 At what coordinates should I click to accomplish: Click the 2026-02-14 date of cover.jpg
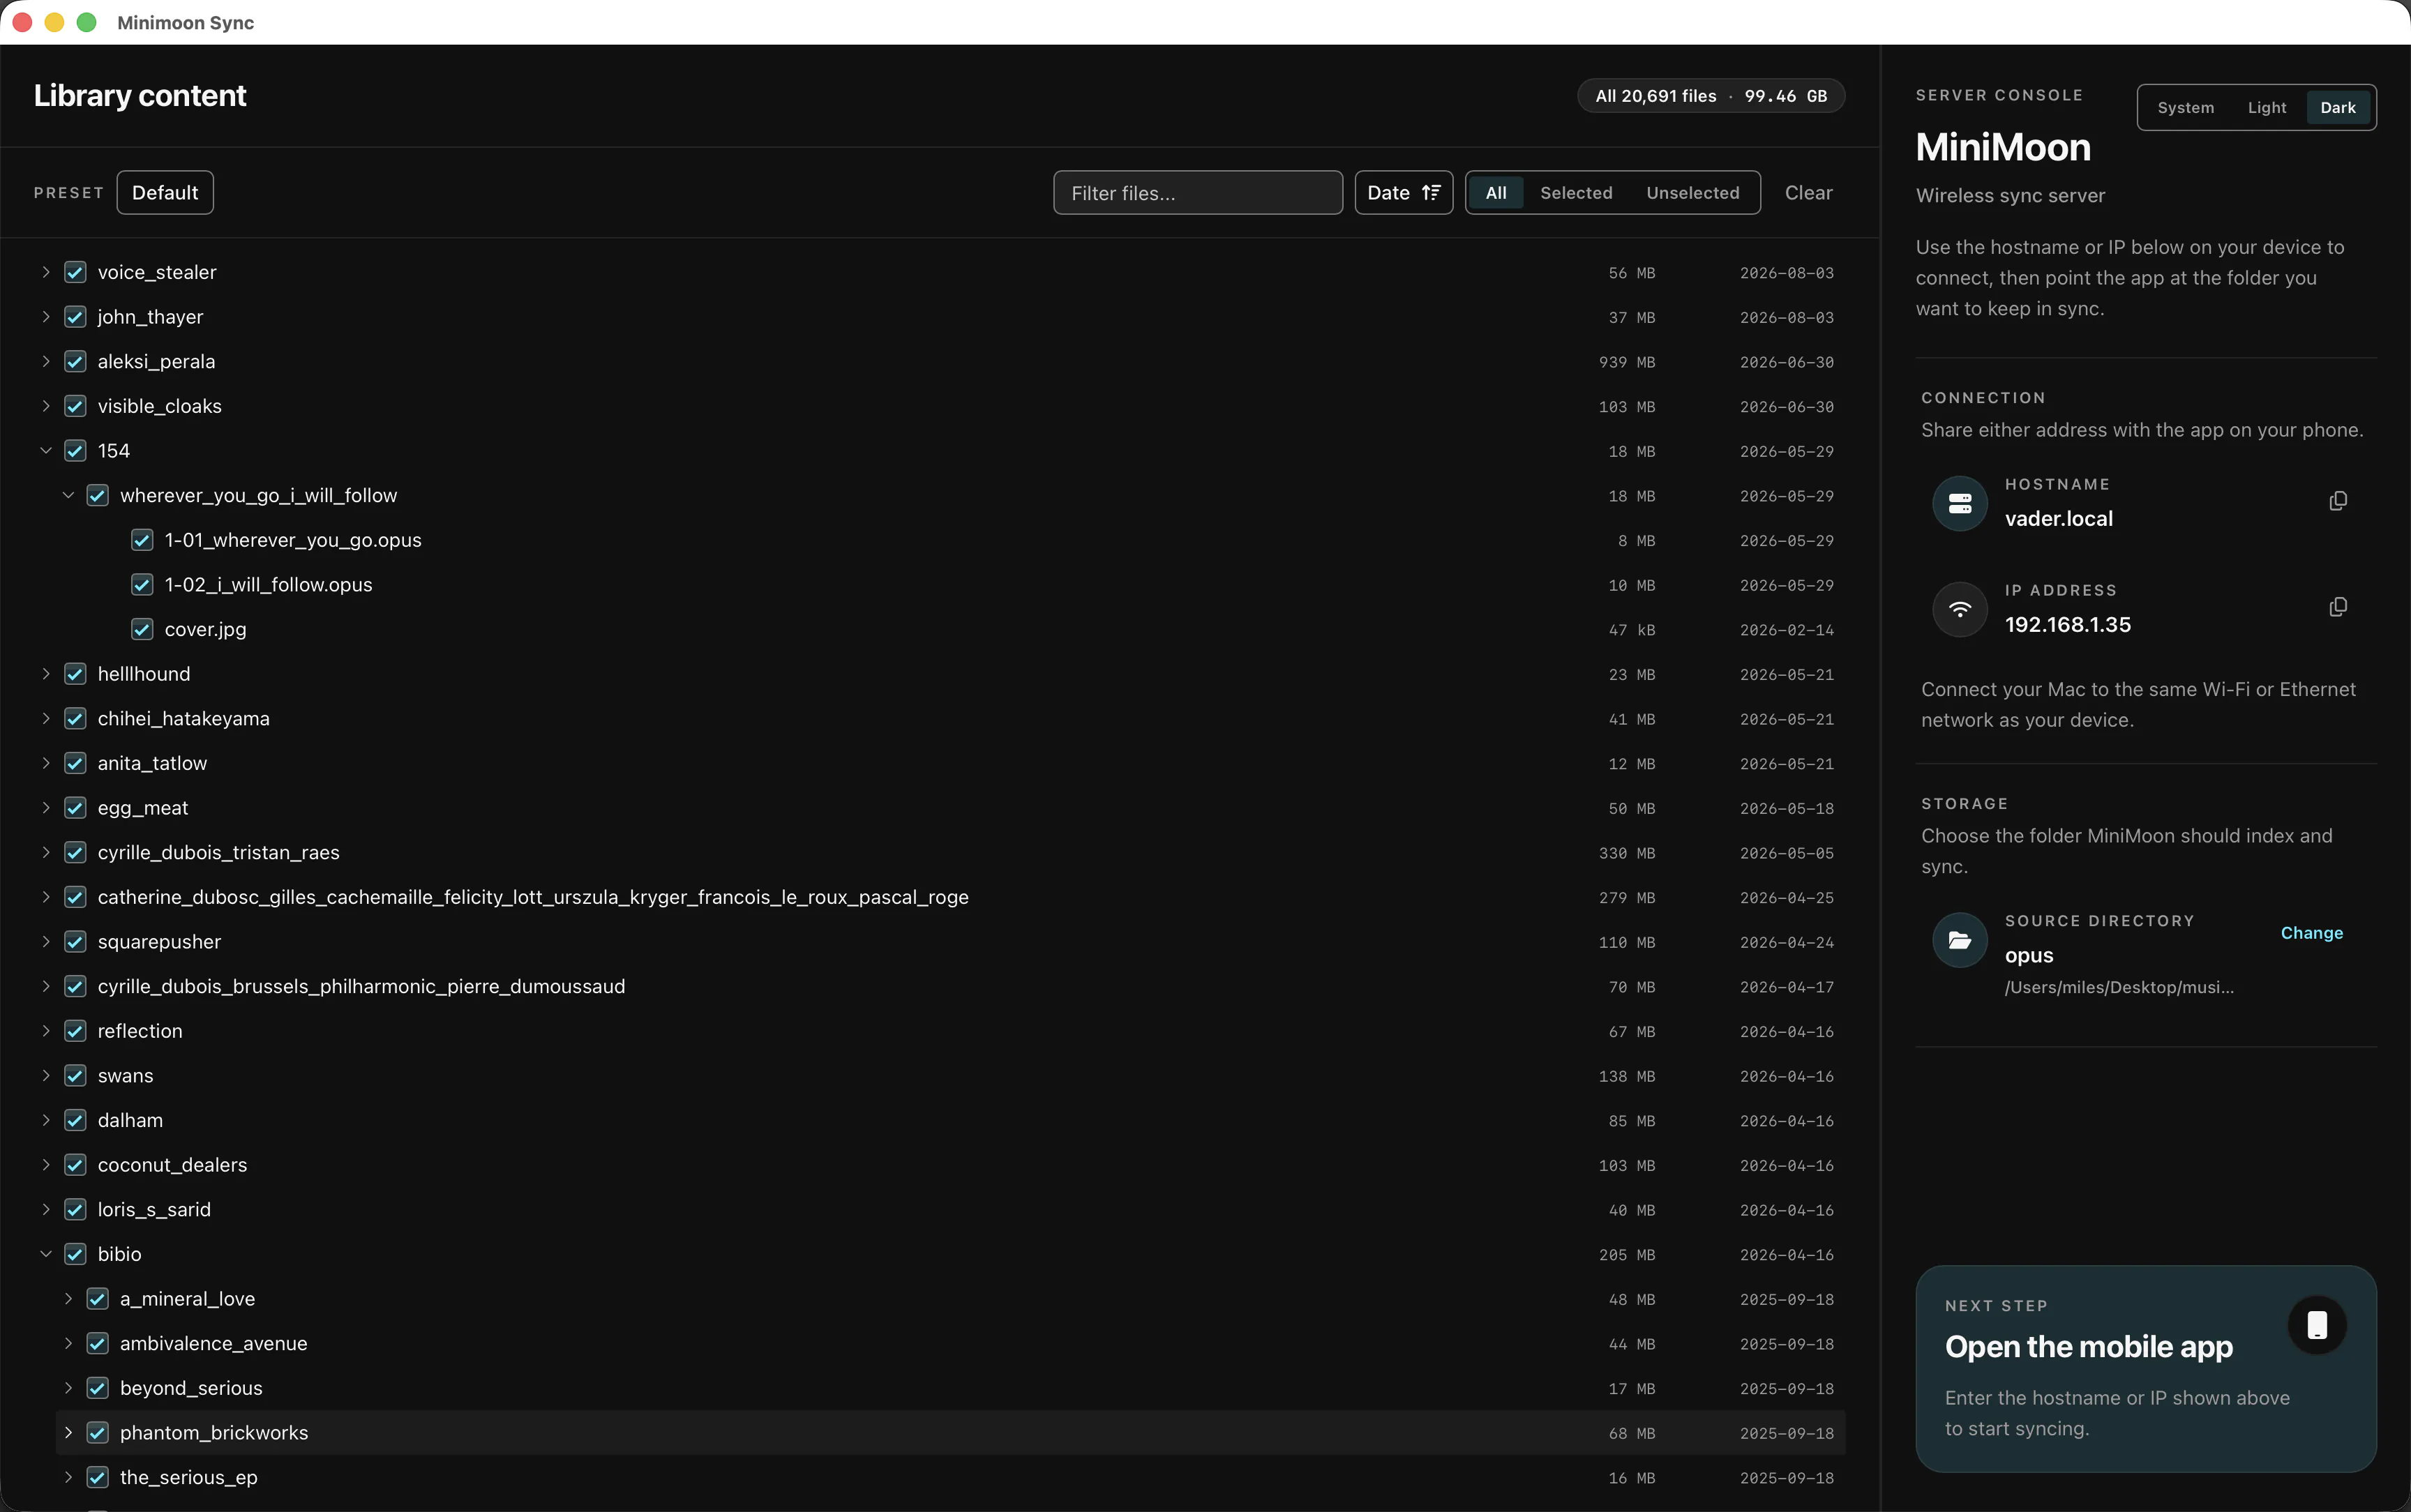point(1786,630)
